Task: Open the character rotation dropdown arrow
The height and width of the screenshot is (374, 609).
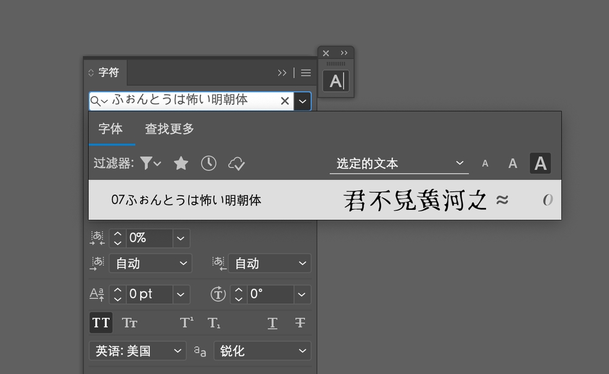Action: pos(302,294)
